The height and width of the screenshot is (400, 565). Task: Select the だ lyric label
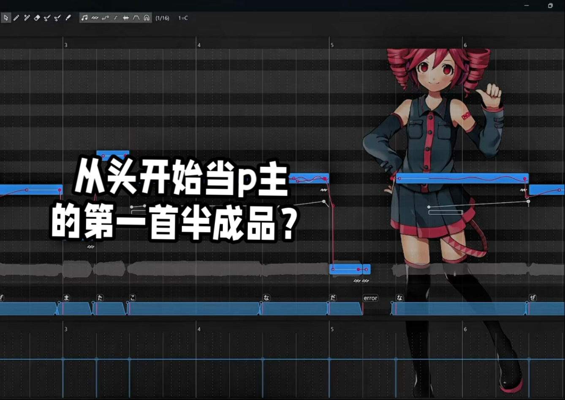[333, 298]
